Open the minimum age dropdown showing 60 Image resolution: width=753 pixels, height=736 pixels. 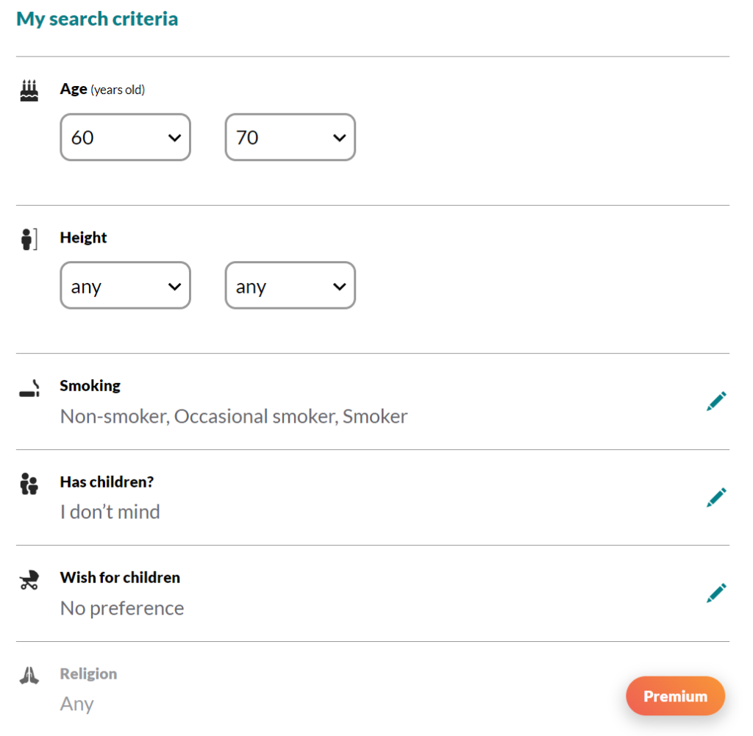(125, 137)
